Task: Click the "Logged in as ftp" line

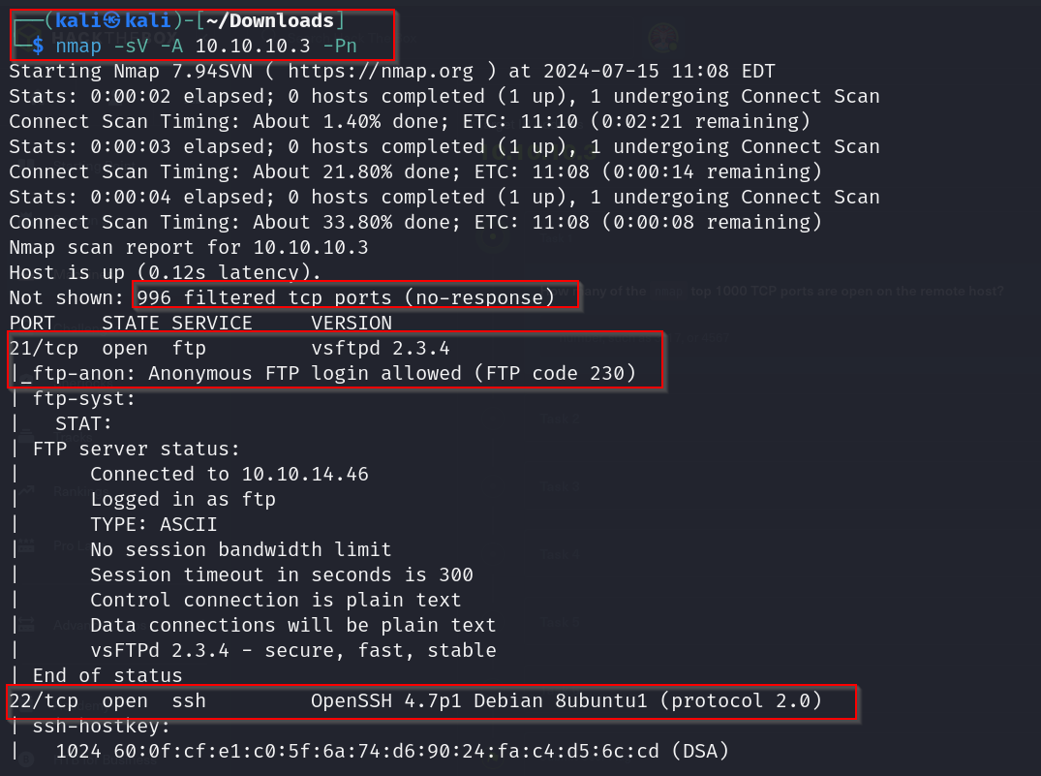Action: click(182, 499)
